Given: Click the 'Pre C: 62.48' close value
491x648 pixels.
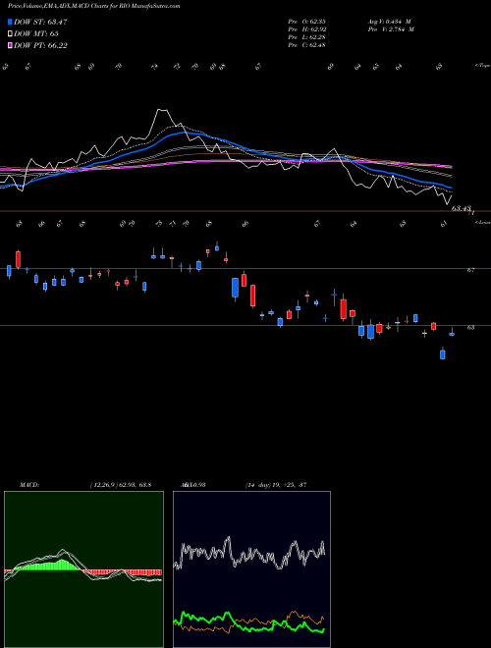Looking at the screenshot, I should point(306,45).
